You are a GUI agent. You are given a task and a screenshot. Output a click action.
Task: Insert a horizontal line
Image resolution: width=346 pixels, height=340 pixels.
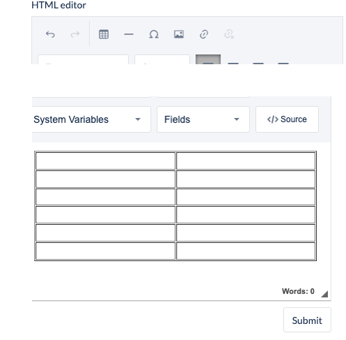pyautogui.click(x=129, y=34)
